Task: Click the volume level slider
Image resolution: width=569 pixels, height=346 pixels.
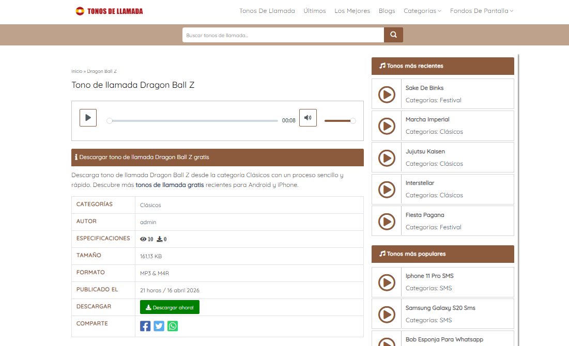Action: pyautogui.click(x=340, y=121)
